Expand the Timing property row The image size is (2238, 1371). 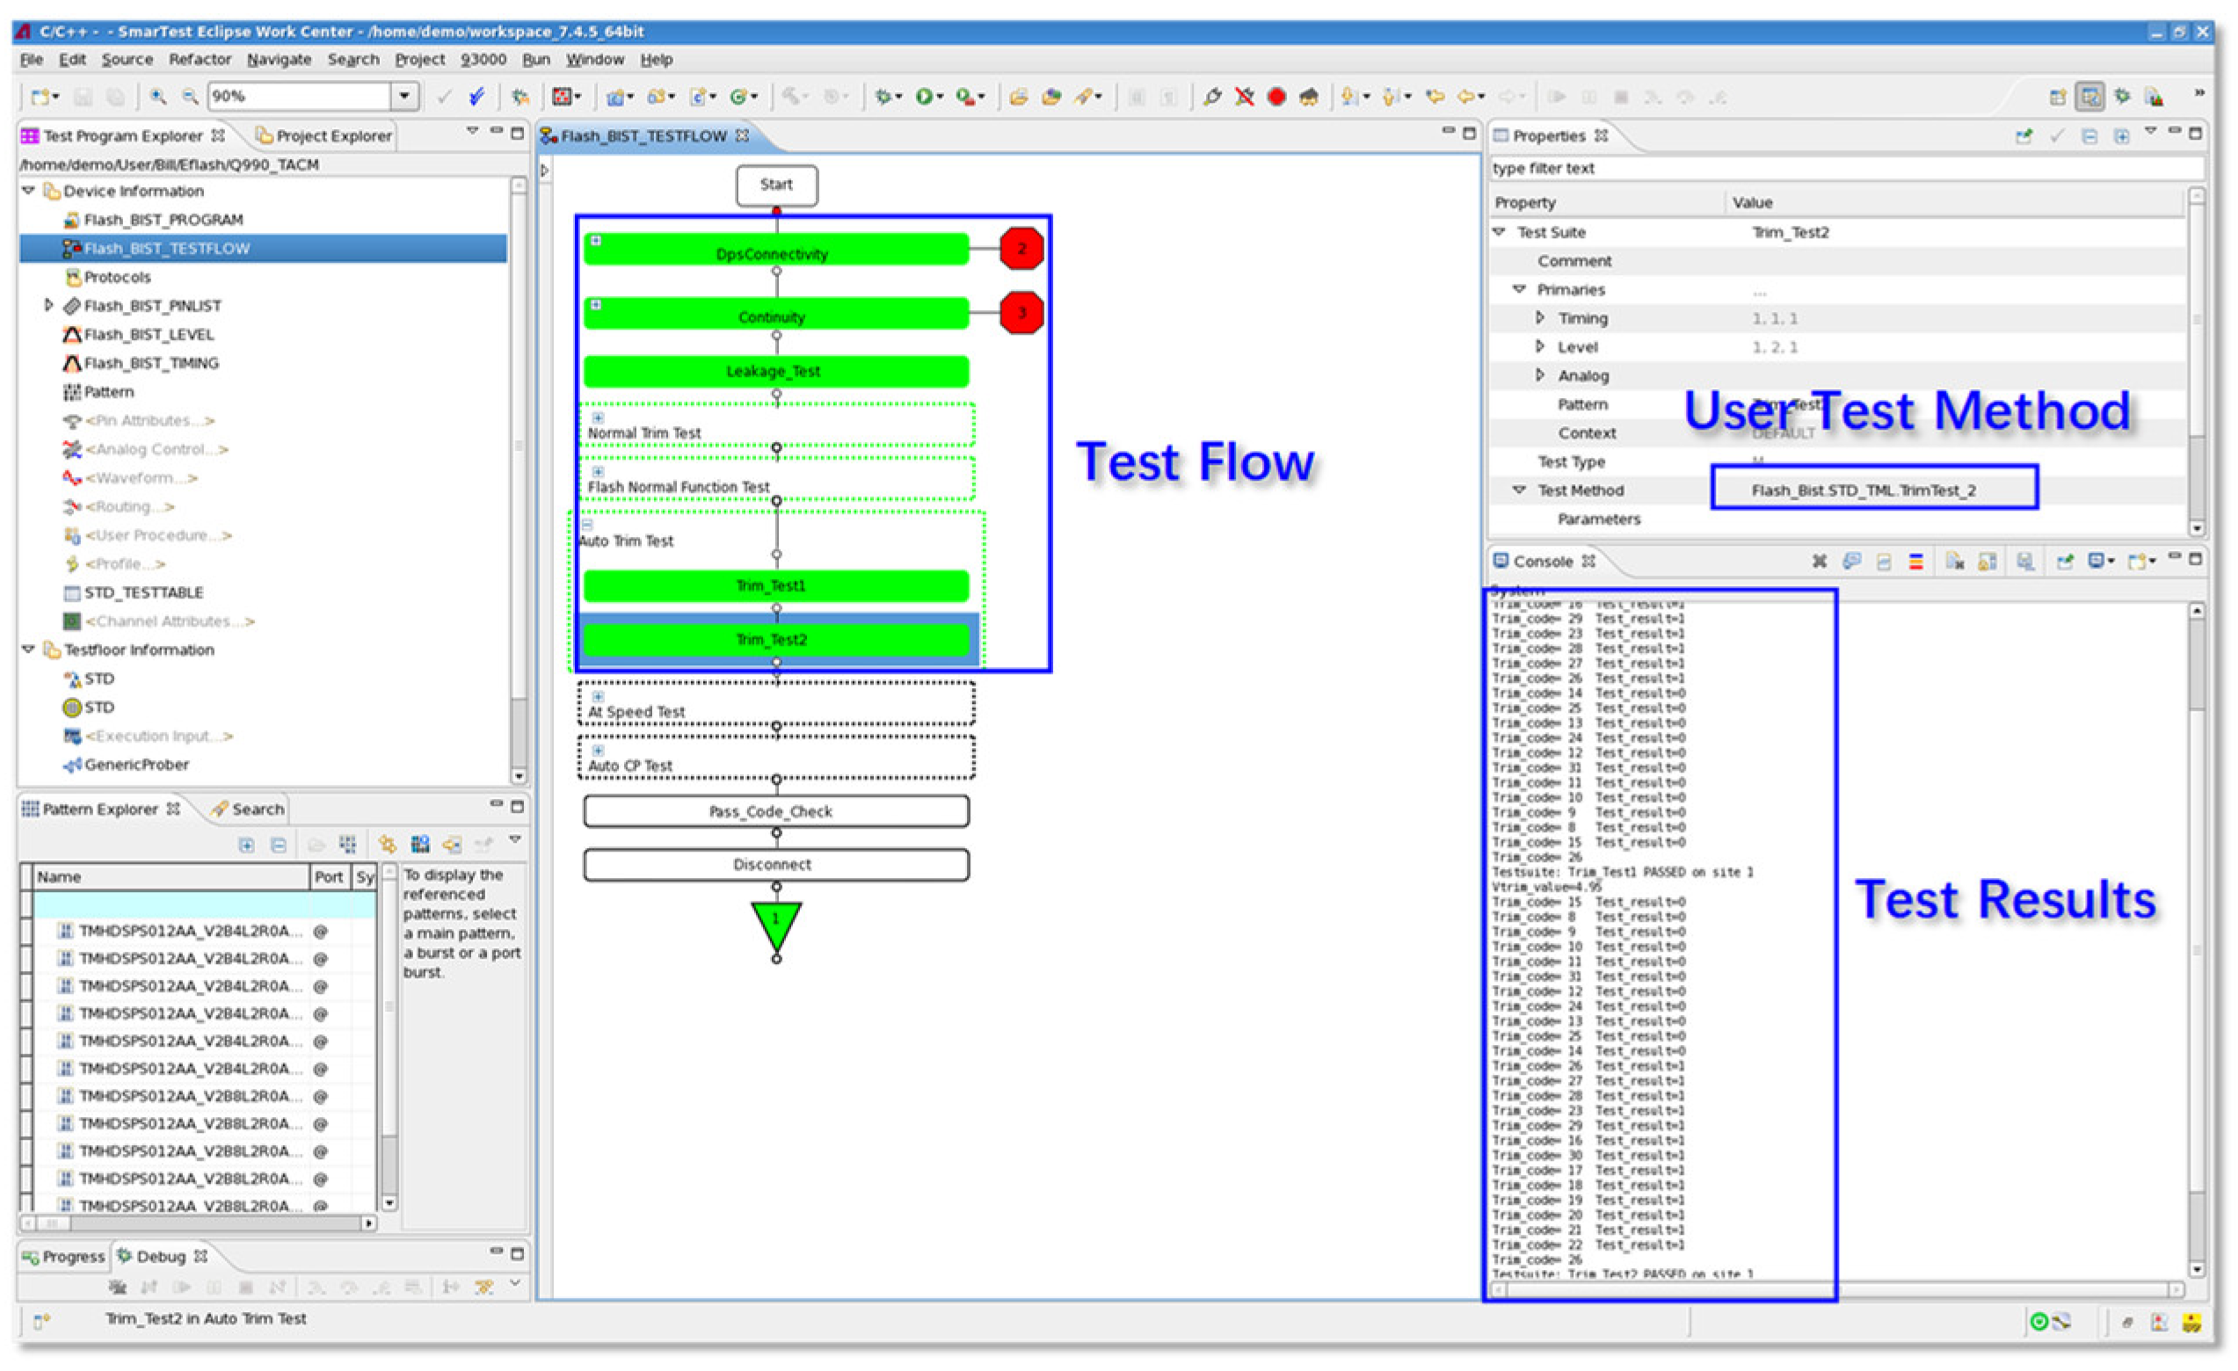(x=1539, y=318)
